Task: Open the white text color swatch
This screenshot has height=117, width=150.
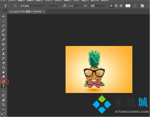Action: [x=128, y=6]
